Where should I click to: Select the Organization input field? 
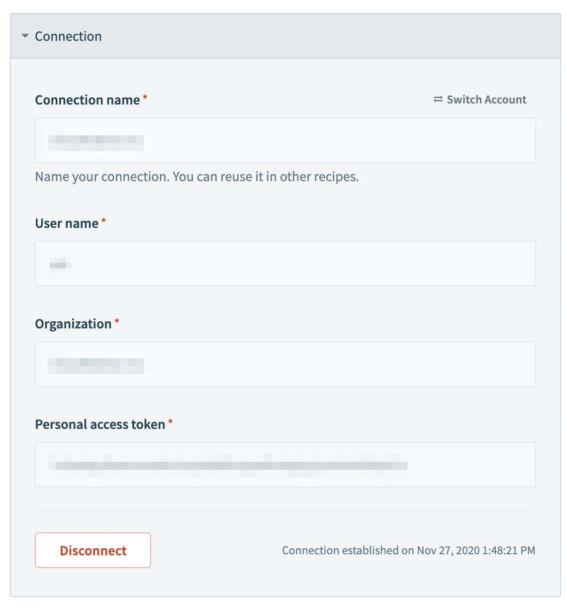[x=285, y=364]
